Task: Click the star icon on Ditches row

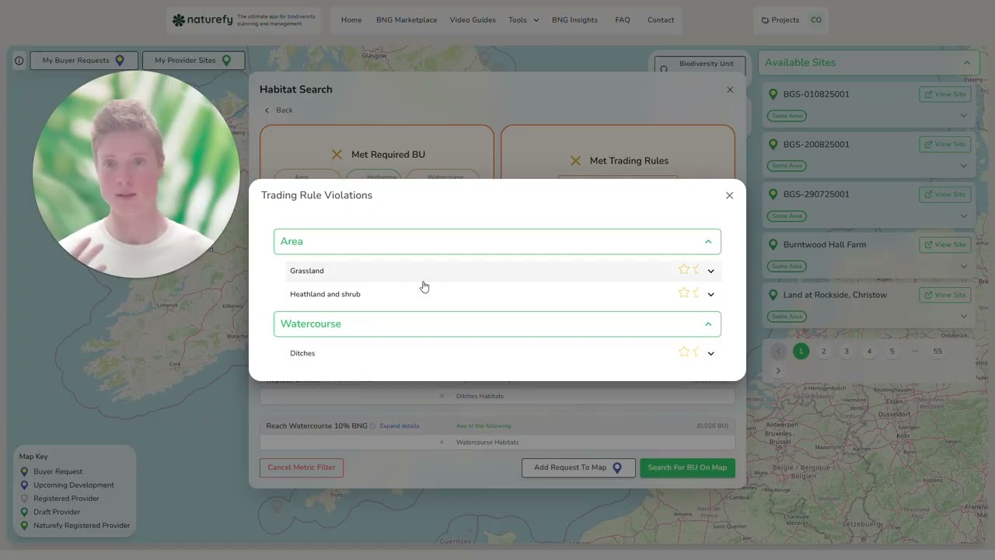Action: tap(684, 352)
